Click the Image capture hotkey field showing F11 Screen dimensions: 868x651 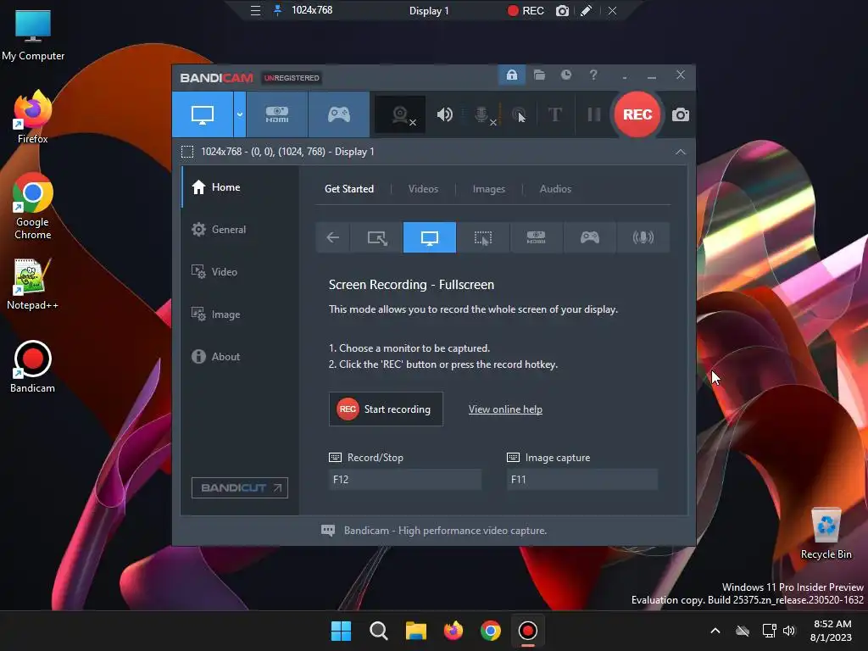(x=581, y=480)
